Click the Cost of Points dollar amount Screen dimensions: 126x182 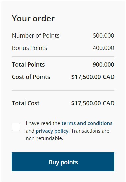pos(93,77)
